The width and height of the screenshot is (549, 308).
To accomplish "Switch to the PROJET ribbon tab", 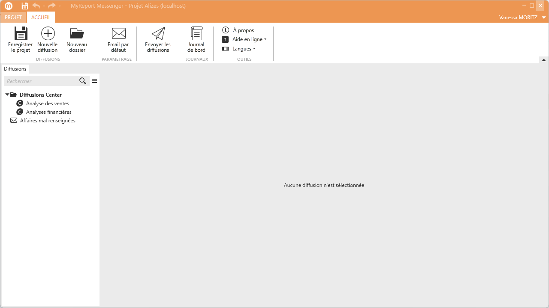I will (x=13, y=18).
